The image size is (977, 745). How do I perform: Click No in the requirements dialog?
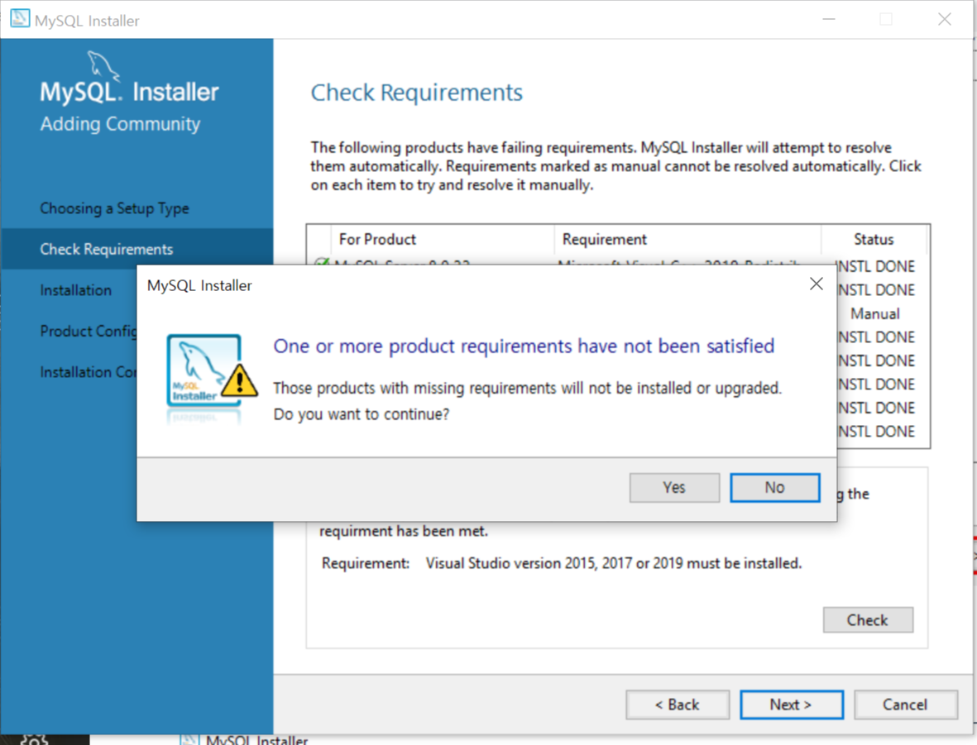(774, 487)
